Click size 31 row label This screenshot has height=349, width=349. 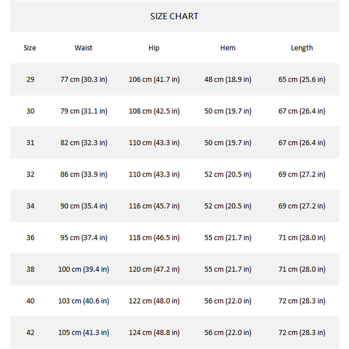(x=30, y=143)
